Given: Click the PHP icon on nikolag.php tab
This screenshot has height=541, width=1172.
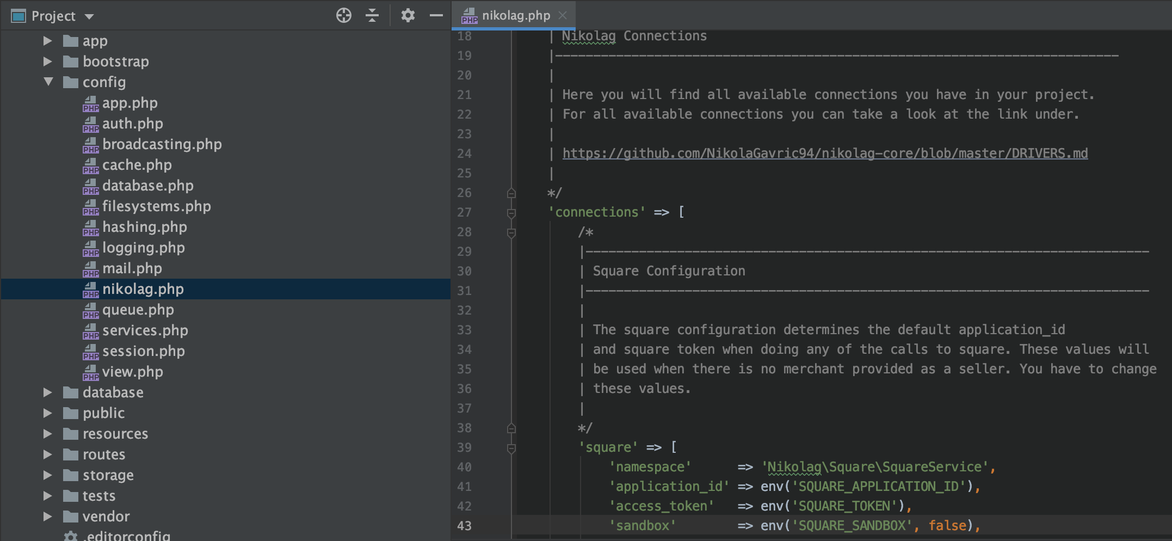Looking at the screenshot, I should [469, 16].
